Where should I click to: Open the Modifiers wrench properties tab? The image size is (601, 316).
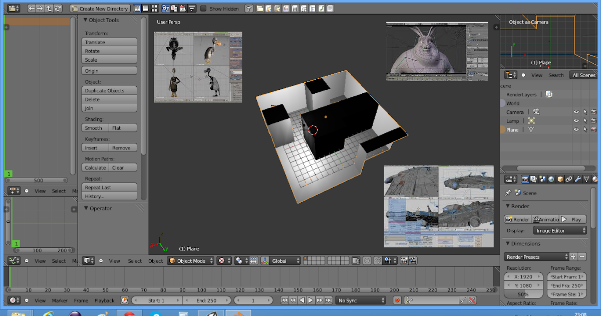577,179
